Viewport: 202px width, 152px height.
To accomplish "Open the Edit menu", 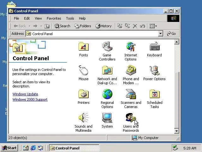I will click(27, 18).
